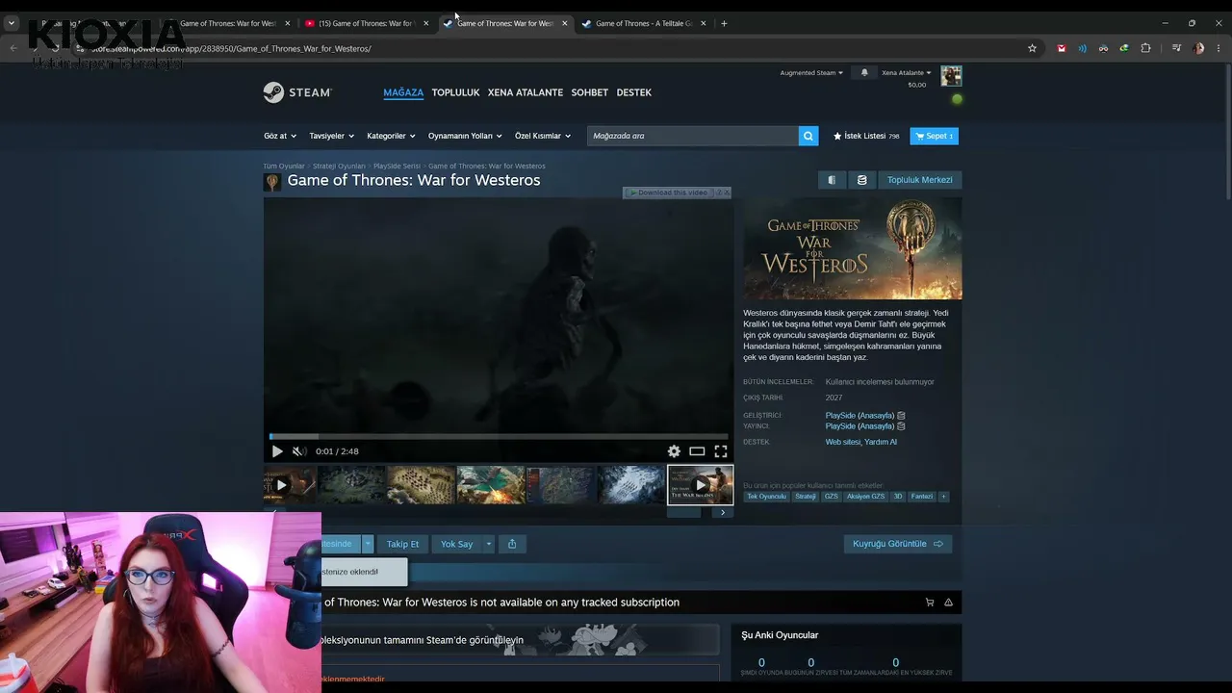Viewport: 1232px width, 693px height.
Task: Enter fullscreen on the video player
Action: pyautogui.click(x=720, y=450)
